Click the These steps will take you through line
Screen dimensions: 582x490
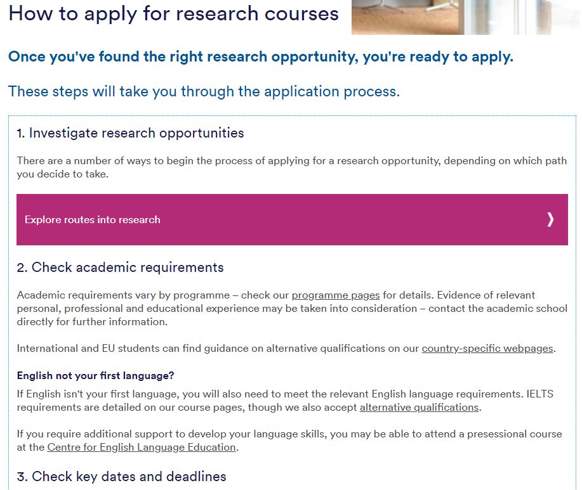(204, 91)
